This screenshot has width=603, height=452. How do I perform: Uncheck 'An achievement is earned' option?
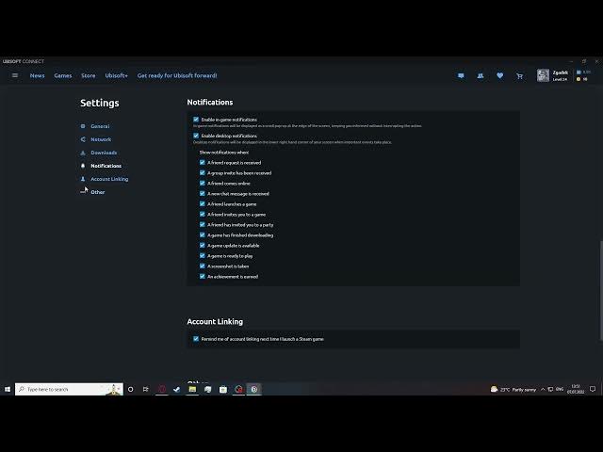pos(202,277)
